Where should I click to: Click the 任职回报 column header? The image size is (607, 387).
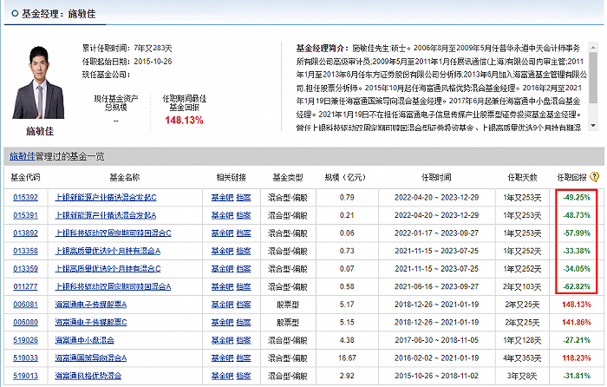point(572,177)
